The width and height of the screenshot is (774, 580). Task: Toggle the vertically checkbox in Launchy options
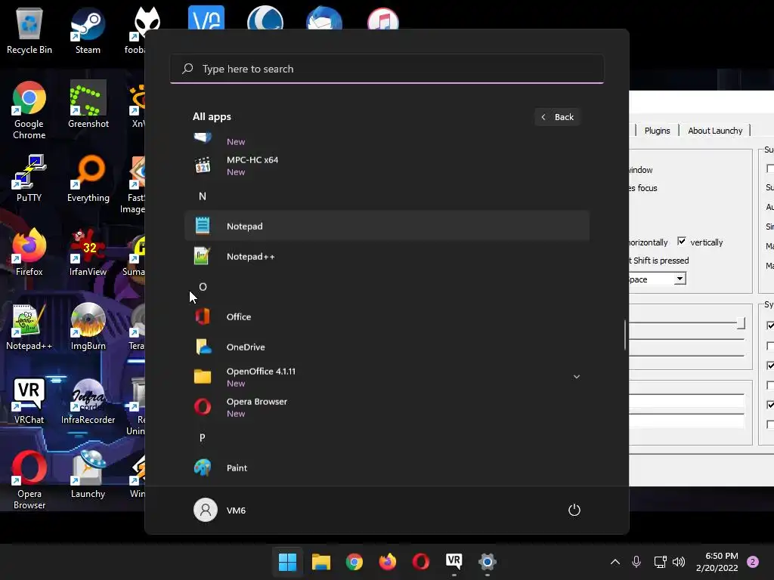click(x=682, y=241)
